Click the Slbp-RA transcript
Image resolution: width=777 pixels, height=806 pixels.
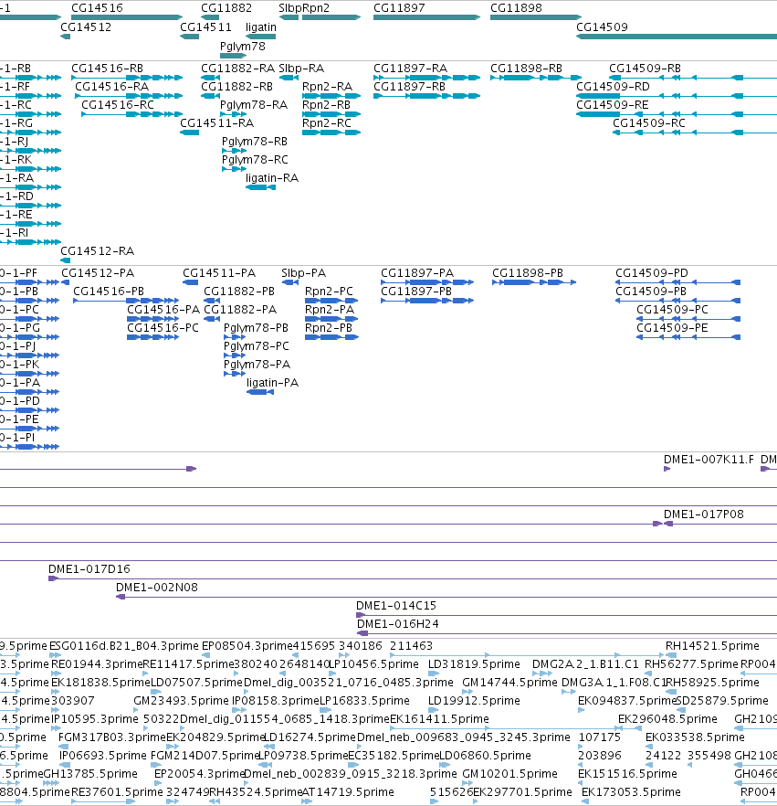pos(301,69)
